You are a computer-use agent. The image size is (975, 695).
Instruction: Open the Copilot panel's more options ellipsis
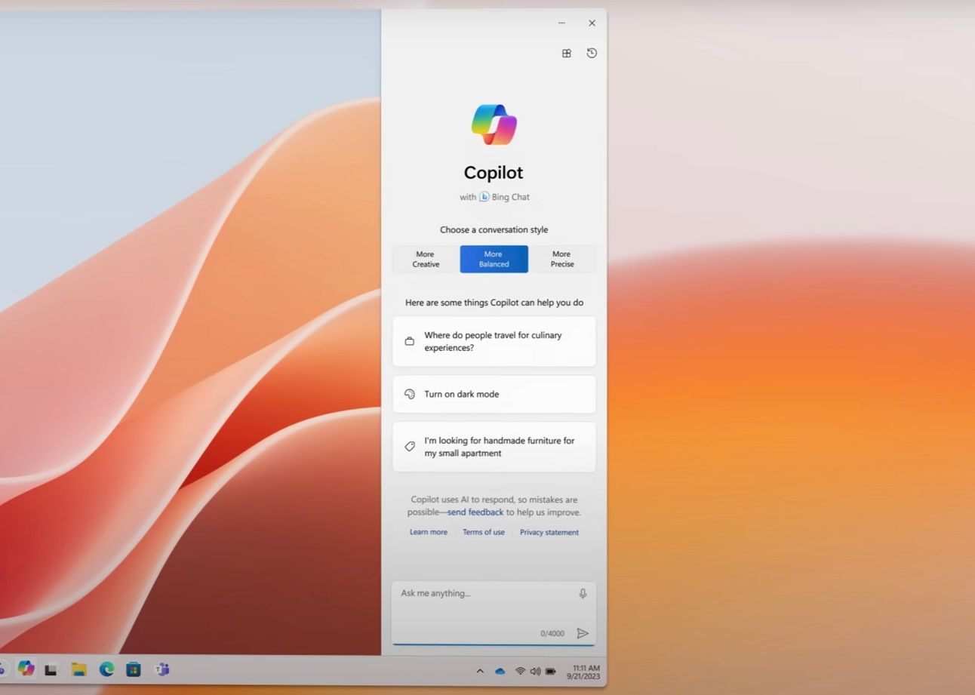click(x=561, y=23)
